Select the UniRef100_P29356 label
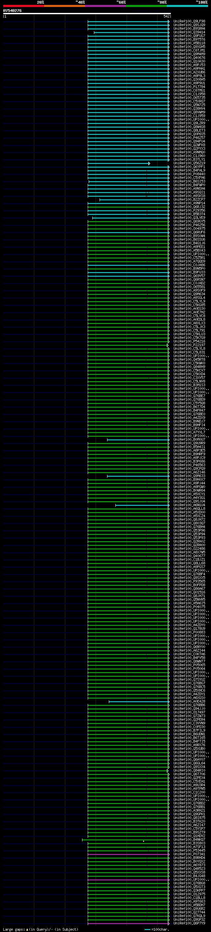 189,211
